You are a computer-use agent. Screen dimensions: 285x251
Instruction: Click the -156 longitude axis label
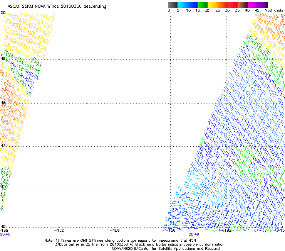click(171, 231)
